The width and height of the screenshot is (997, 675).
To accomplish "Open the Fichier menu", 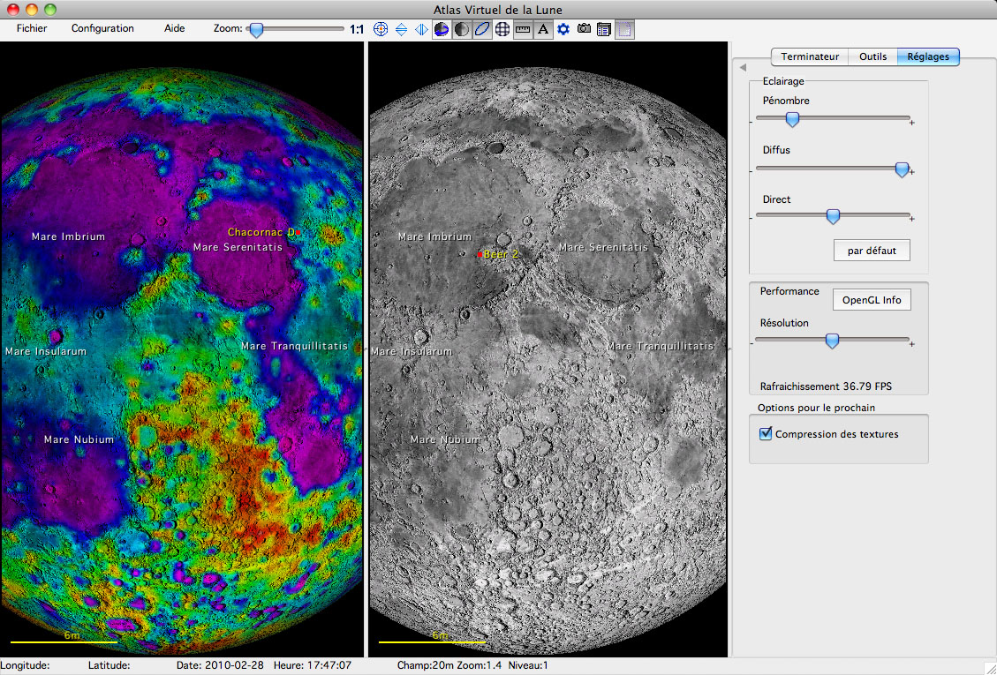I will coord(32,28).
